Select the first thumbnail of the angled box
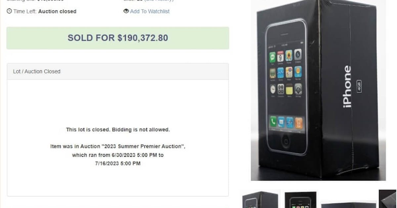Image resolution: width=397 pixels, height=208 pixels. click(260, 199)
